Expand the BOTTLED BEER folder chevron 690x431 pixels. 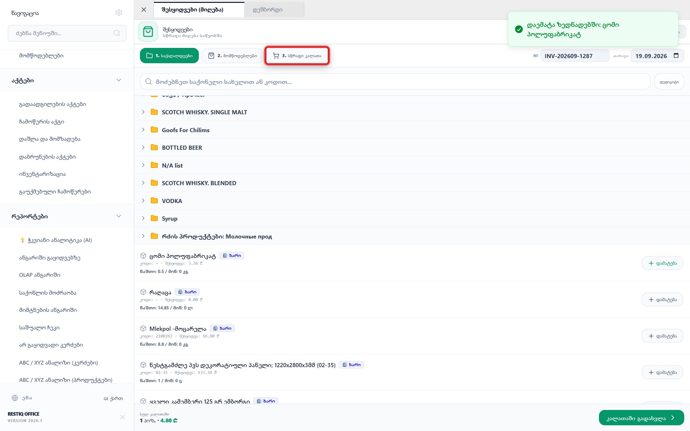pos(143,147)
